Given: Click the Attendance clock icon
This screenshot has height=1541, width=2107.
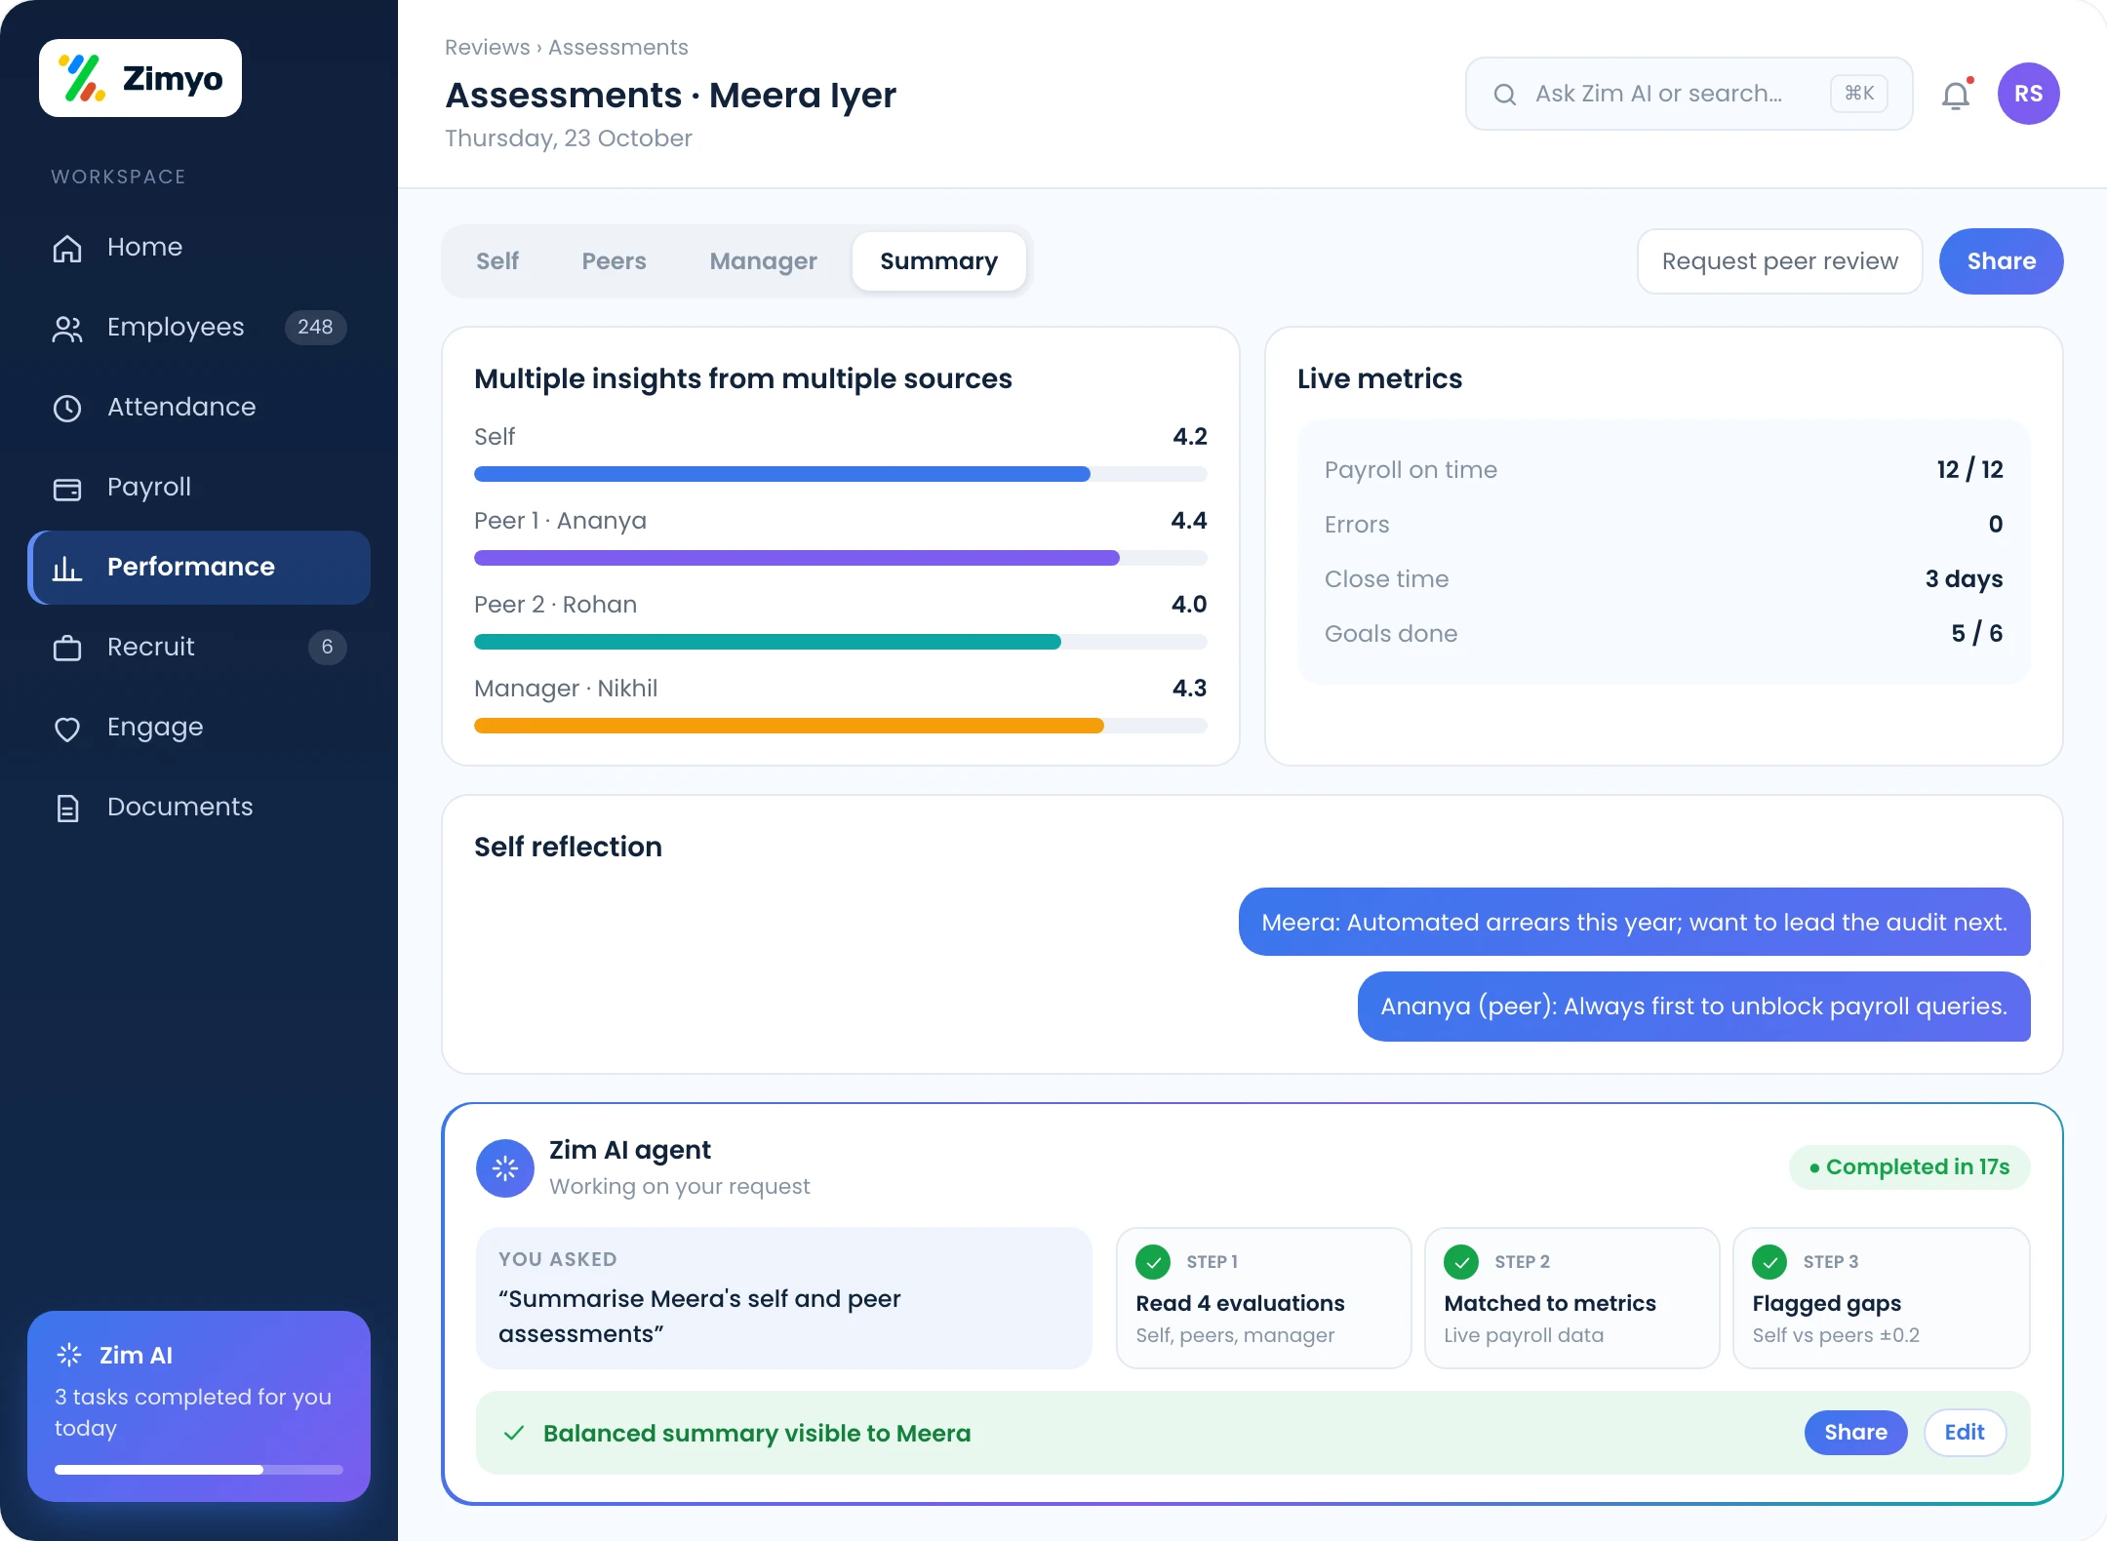Looking at the screenshot, I should [x=67, y=408].
